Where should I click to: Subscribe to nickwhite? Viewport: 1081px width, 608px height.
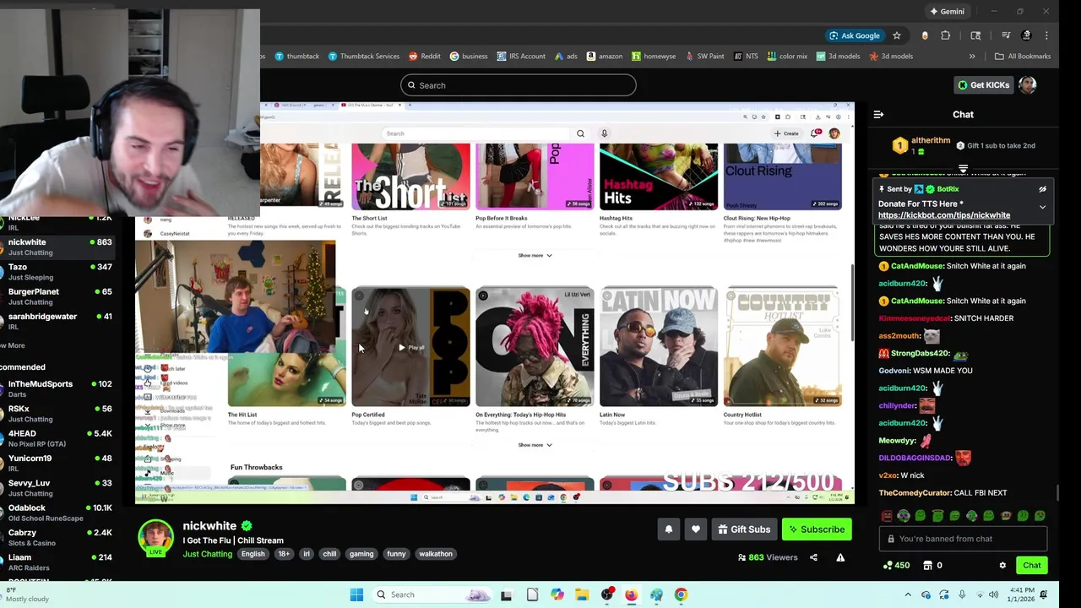[x=816, y=529]
